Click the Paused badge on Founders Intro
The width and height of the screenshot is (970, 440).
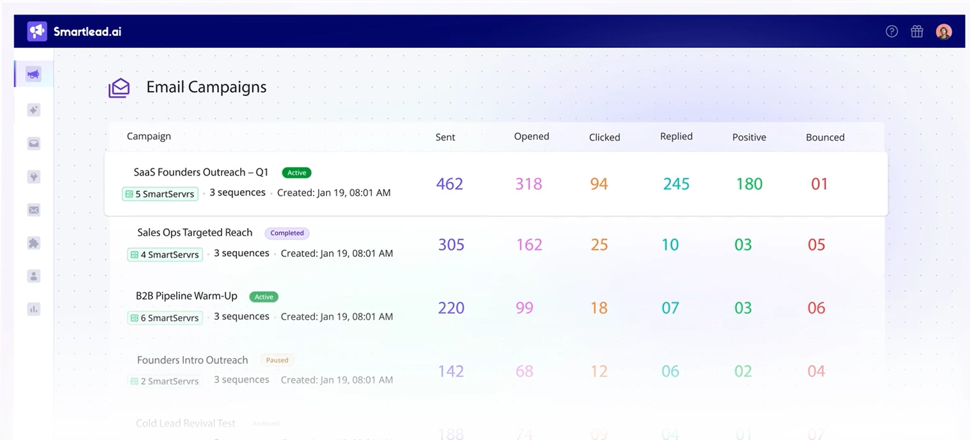[x=277, y=360]
